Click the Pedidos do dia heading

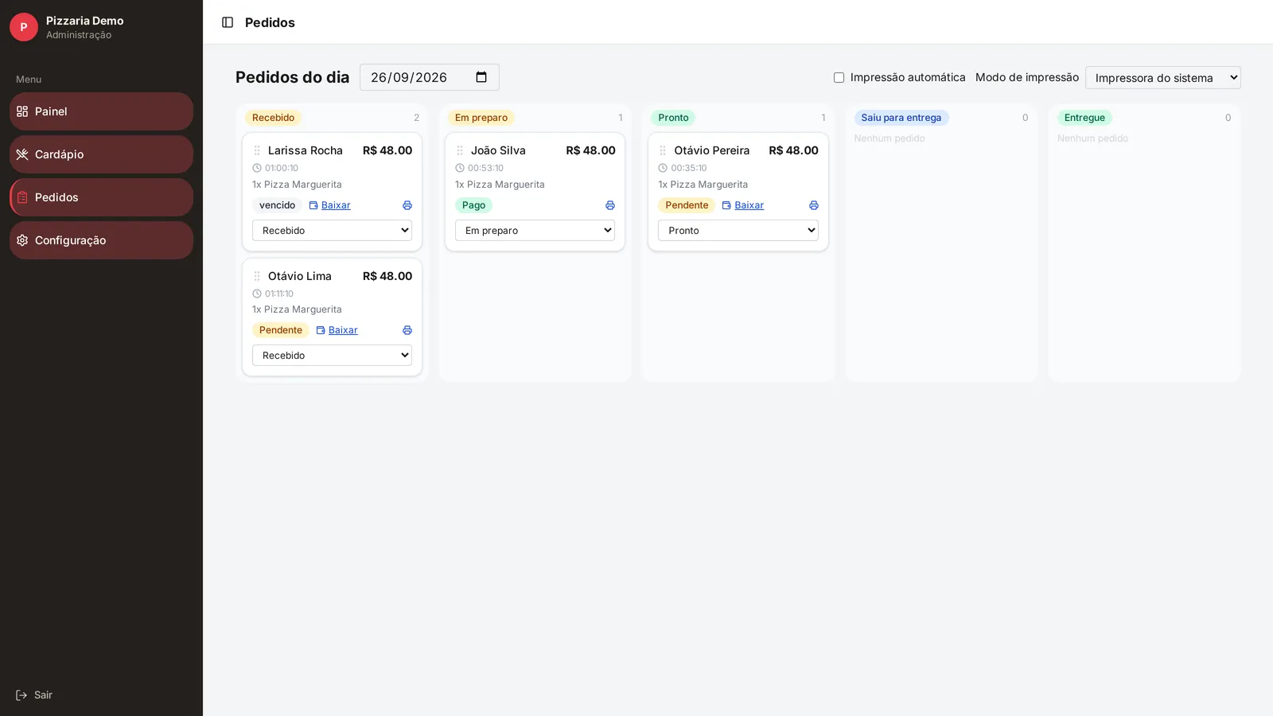292,77
